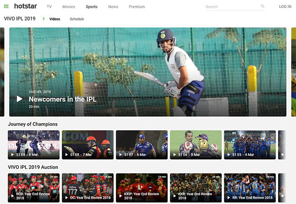Open the S1 E5 trophy celebration thumbnail

250,144
